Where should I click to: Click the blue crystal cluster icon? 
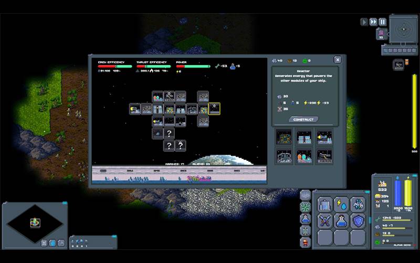point(358,204)
